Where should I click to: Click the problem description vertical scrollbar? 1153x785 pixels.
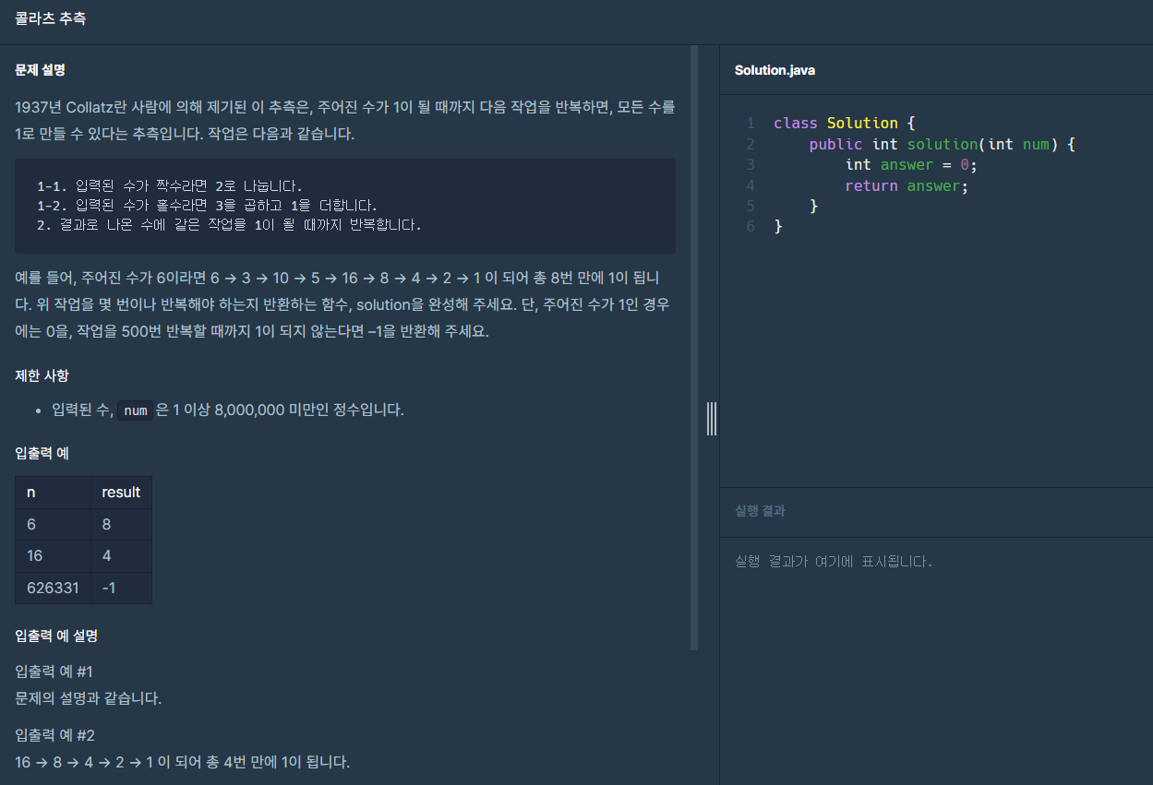point(694,348)
